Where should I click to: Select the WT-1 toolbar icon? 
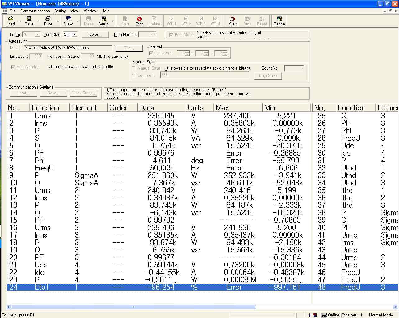pyautogui.click(x=172, y=21)
